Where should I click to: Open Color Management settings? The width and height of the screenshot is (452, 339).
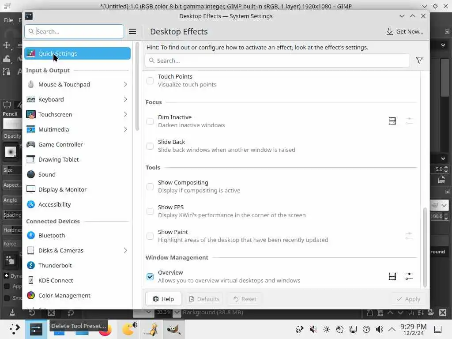(78, 295)
